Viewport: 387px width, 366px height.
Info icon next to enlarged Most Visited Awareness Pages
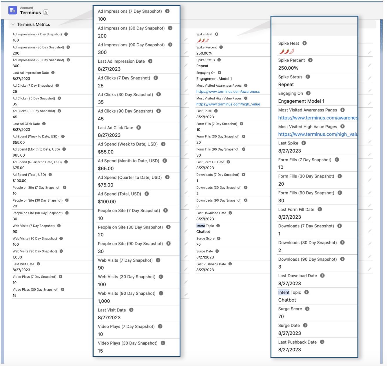pos(343,110)
